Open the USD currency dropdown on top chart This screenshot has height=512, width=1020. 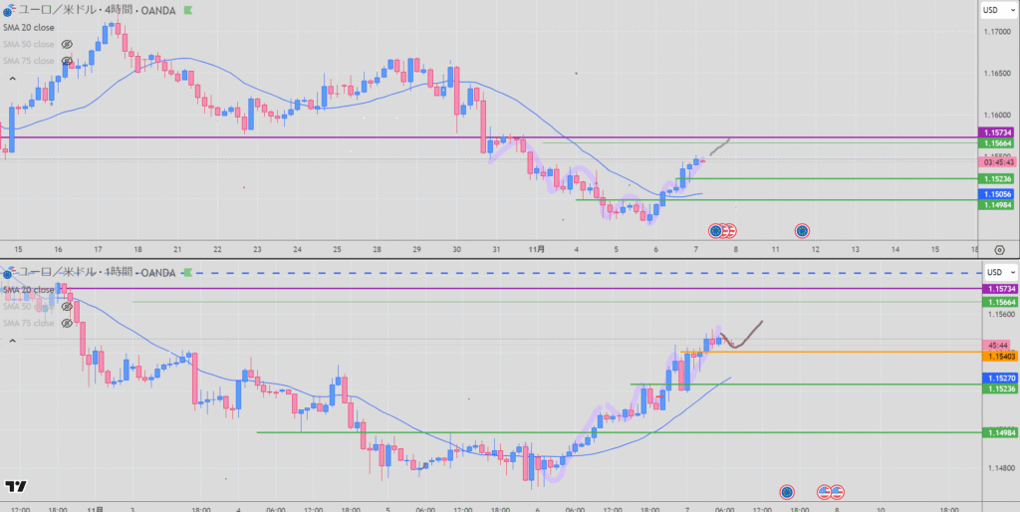[x=991, y=10]
